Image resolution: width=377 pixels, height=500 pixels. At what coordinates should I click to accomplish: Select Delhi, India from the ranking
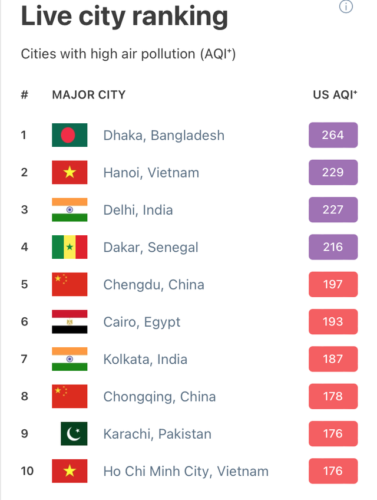point(138,210)
